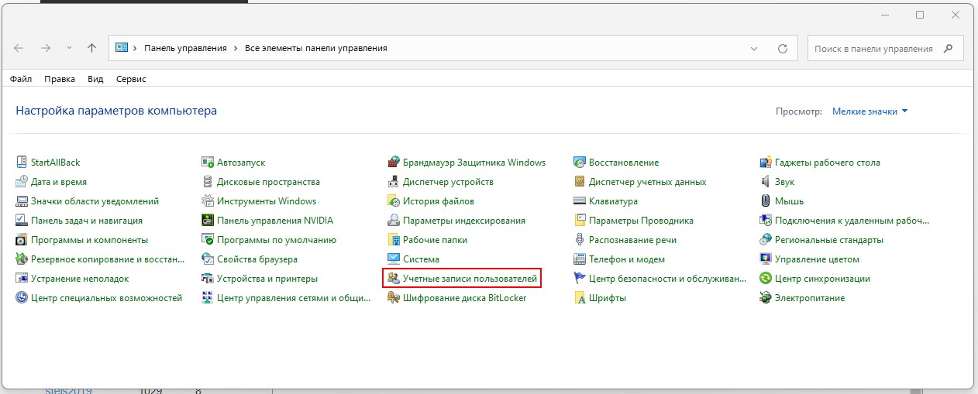The width and height of the screenshot is (978, 394).
Task: Open Параметры Проводника link
Action: (641, 221)
